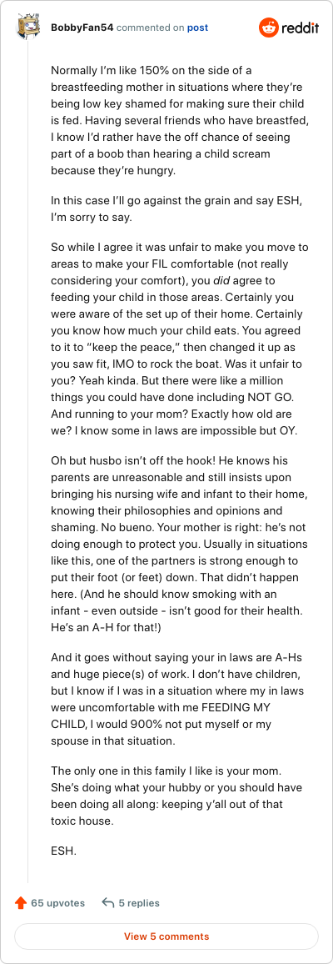Image resolution: width=333 pixels, height=964 pixels.
Task: Click the "commented on" header text
Action: coord(150,28)
